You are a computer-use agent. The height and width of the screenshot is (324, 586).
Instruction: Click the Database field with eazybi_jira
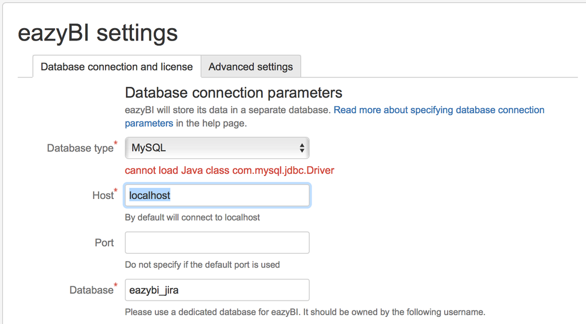tap(217, 290)
